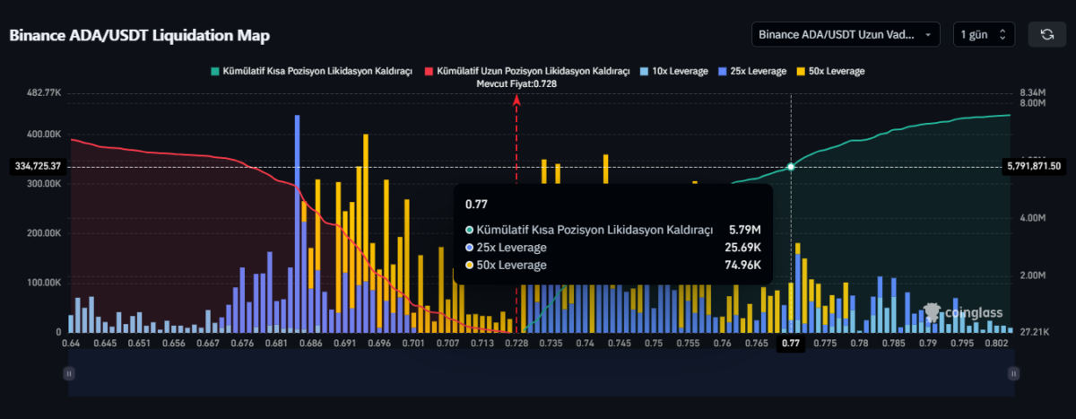Toggle Kümülatif Kısa Pozisyon legend item

311,71
